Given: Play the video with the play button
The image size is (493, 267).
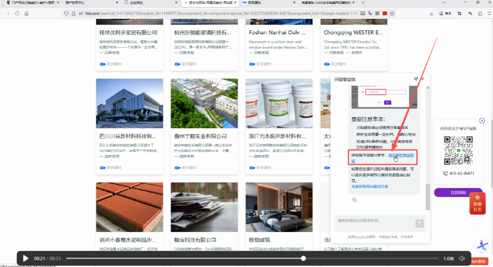Looking at the screenshot, I should pyautogui.click(x=26, y=258).
